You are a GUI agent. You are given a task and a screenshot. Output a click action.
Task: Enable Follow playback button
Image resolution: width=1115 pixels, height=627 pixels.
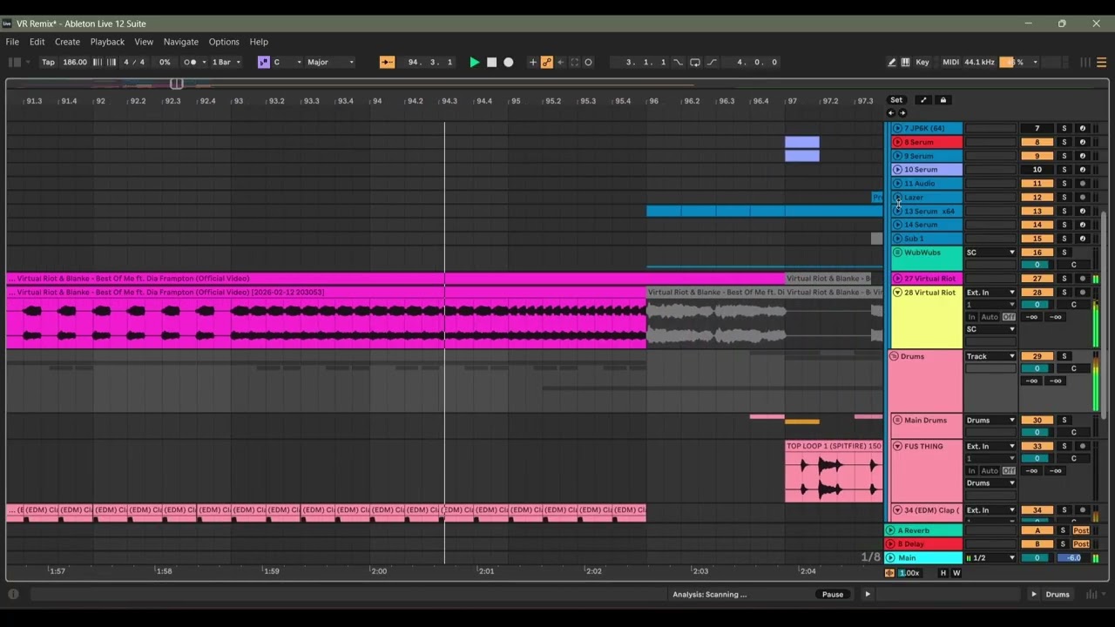[x=387, y=62]
